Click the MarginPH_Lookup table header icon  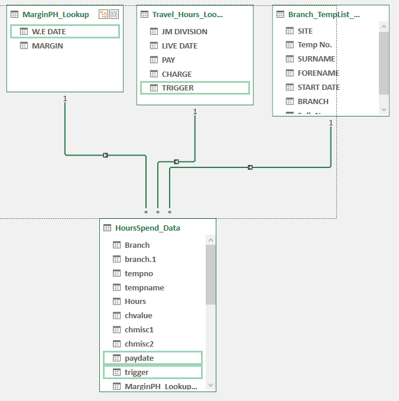pyautogui.click(x=15, y=14)
